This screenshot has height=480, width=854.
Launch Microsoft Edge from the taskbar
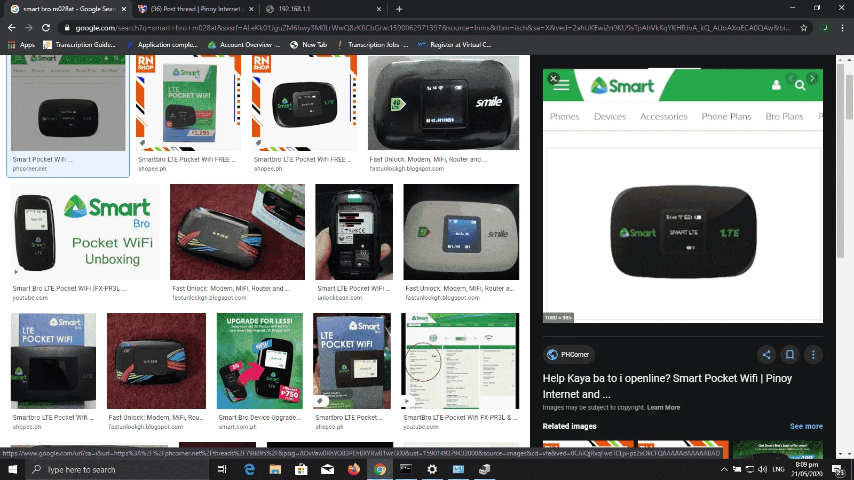click(x=249, y=469)
